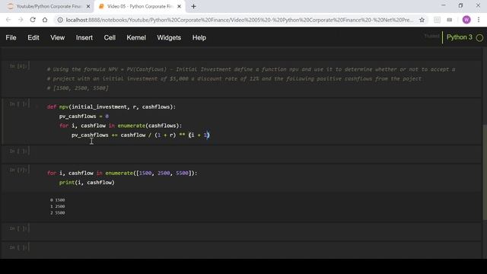Open the Cell menu
Screen dimensions: 487x274
point(110,37)
